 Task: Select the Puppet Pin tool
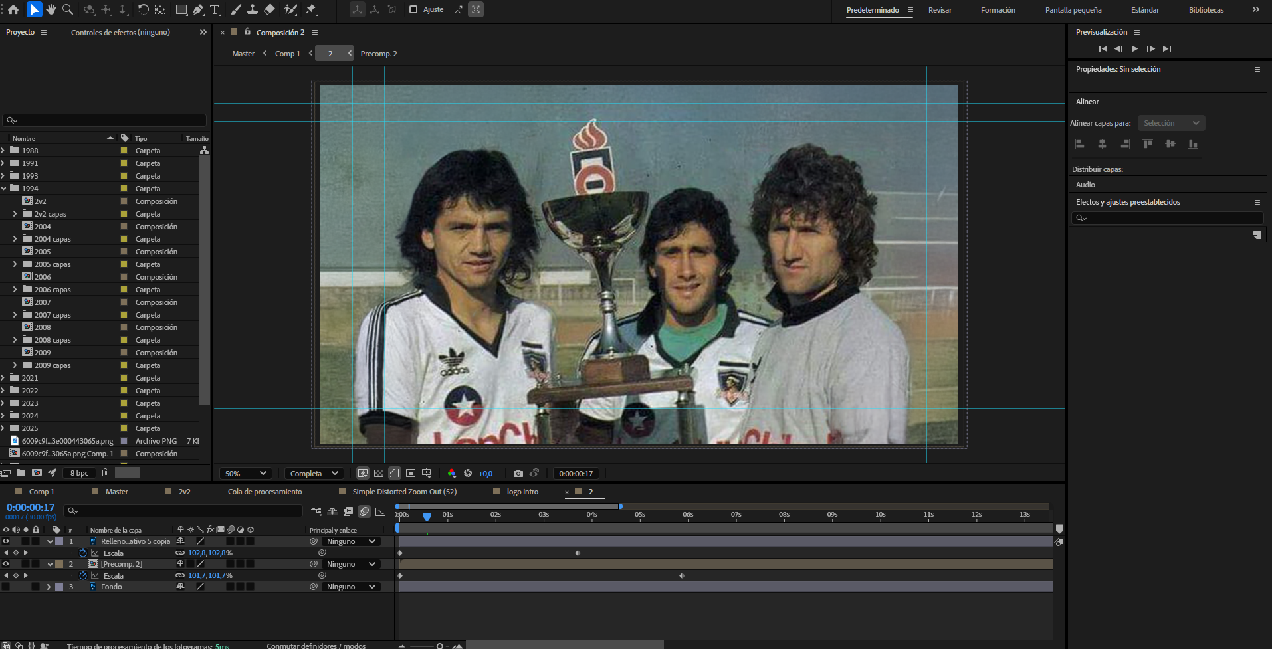311,9
